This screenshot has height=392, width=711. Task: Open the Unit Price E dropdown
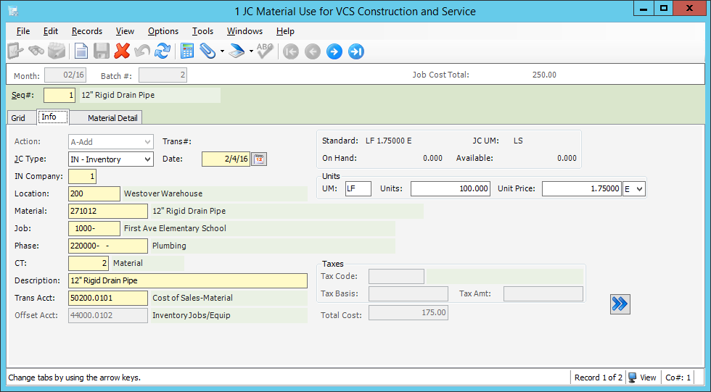click(x=639, y=189)
